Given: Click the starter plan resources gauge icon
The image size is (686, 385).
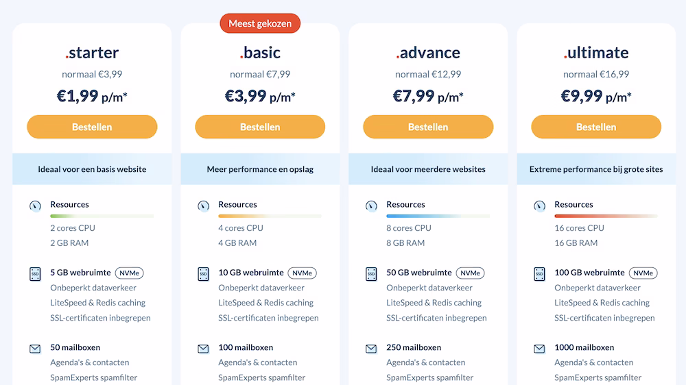Looking at the screenshot, I should (36, 206).
